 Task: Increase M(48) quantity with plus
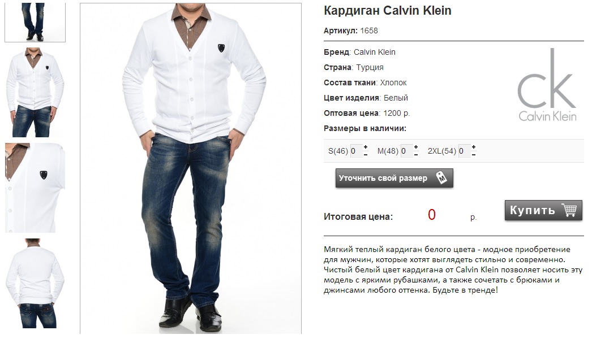point(415,147)
